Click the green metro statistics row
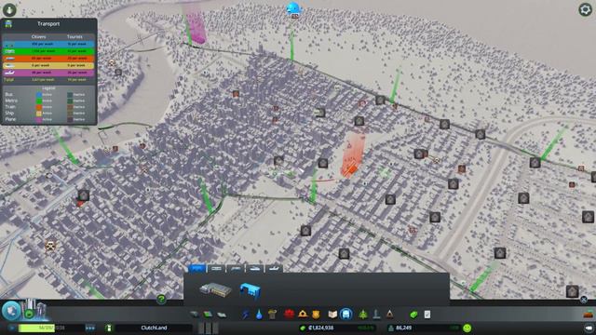Viewport: 596px width, 335px height. click(x=48, y=51)
